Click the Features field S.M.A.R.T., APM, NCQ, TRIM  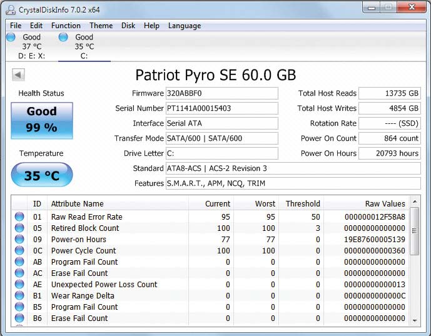[x=293, y=183]
